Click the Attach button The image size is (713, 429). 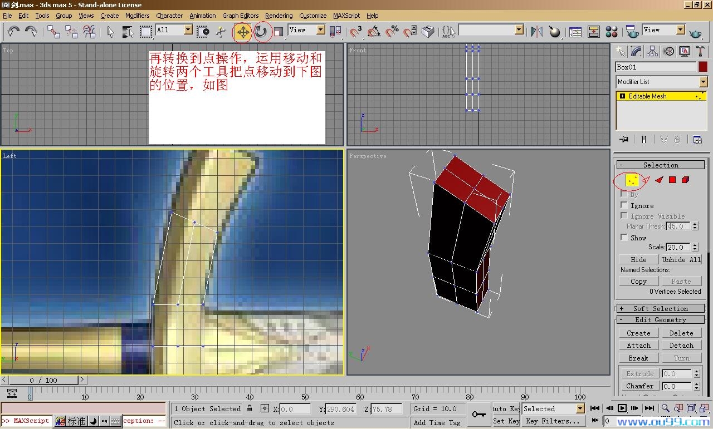(x=638, y=346)
